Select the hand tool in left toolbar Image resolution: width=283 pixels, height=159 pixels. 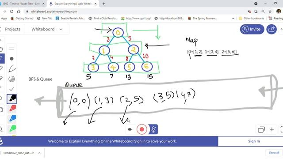pyautogui.click(x=1, y=49)
